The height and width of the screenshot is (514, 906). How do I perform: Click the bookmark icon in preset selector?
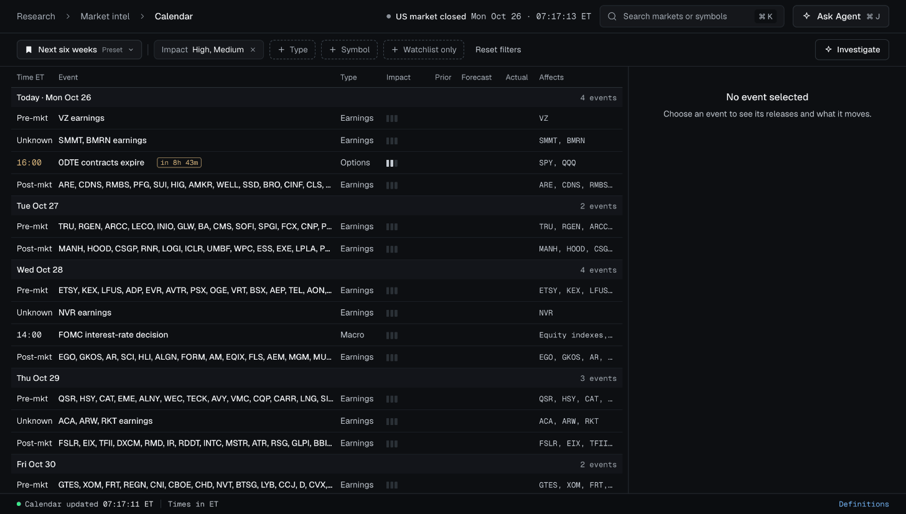(29, 50)
